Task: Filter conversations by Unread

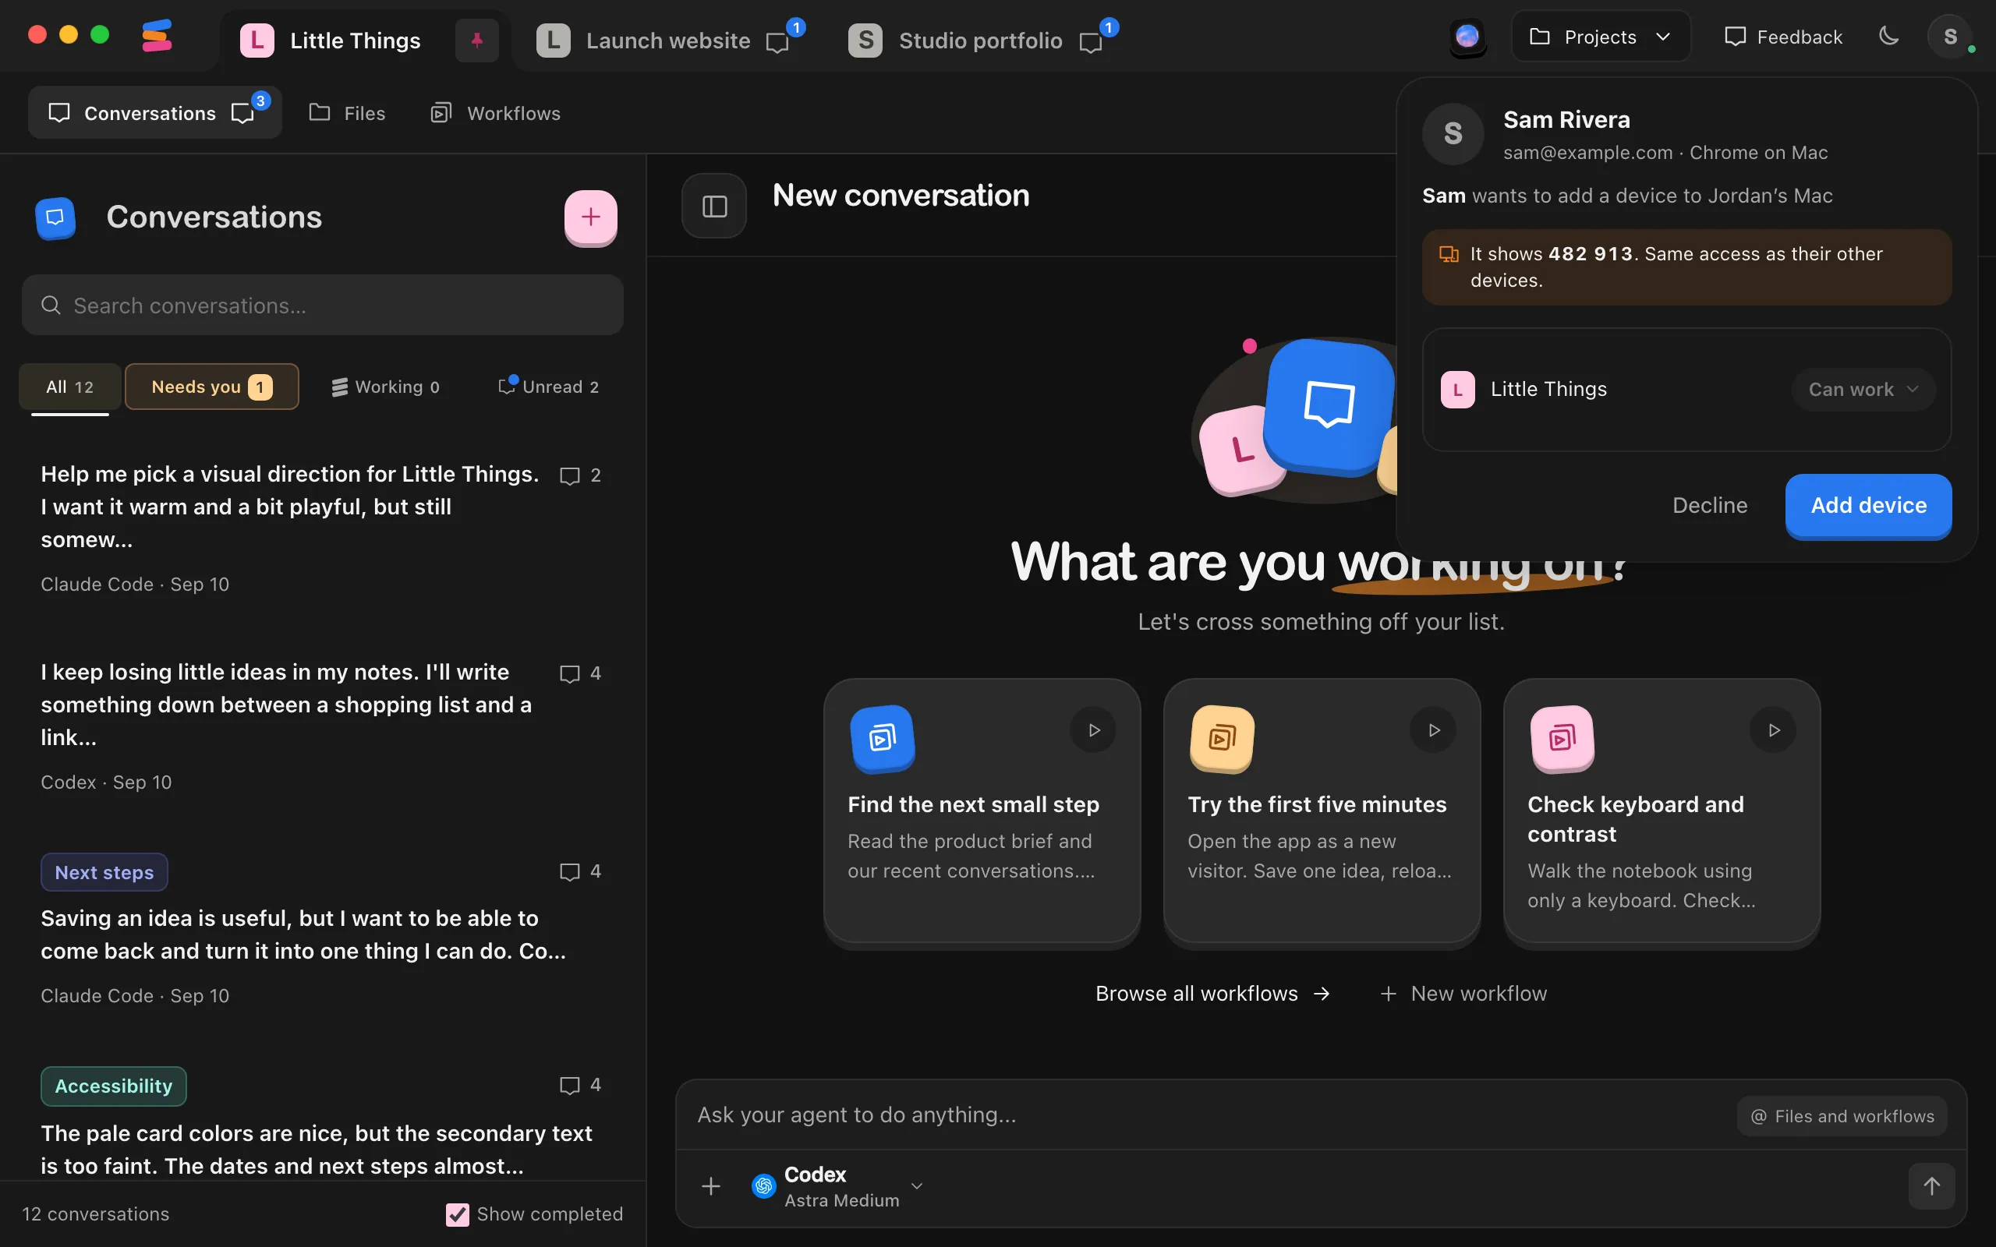Action: [x=550, y=387]
